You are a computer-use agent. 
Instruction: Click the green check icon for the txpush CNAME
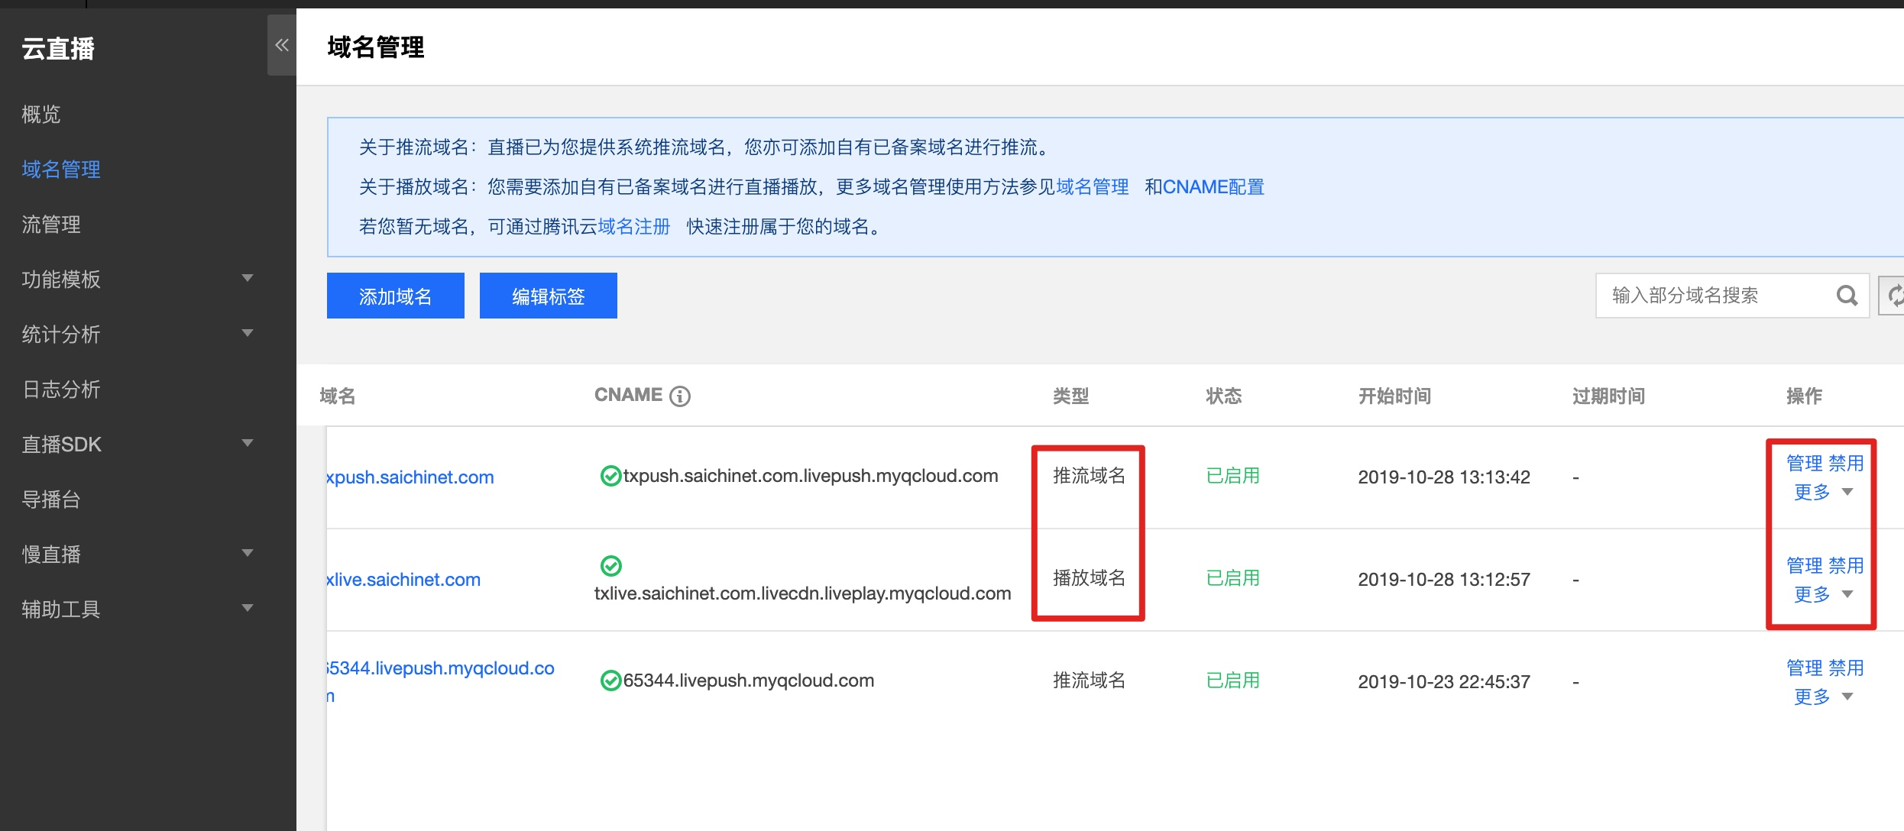click(x=610, y=476)
